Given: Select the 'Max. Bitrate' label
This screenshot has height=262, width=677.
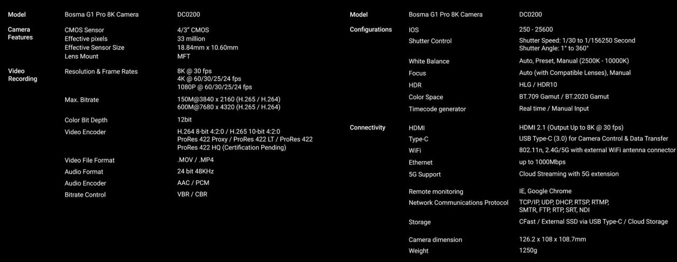Looking at the screenshot, I should click(x=81, y=100).
